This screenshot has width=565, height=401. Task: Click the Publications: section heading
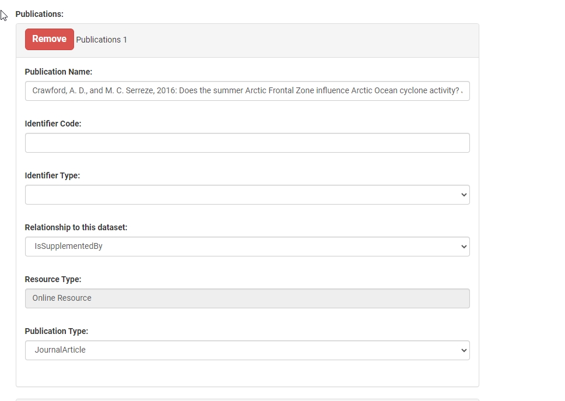[40, 13]
